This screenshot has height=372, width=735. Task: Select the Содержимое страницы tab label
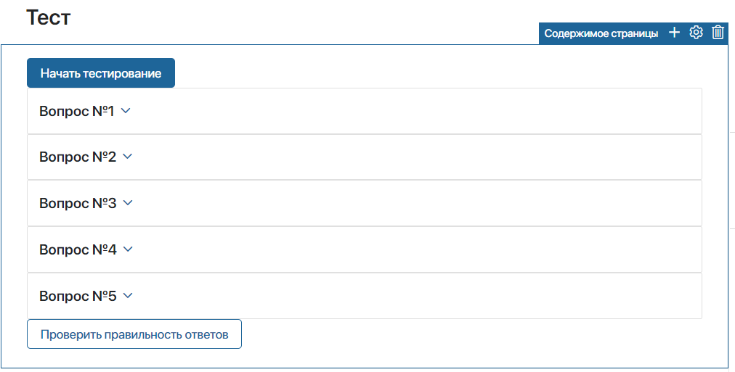point(601,33)
